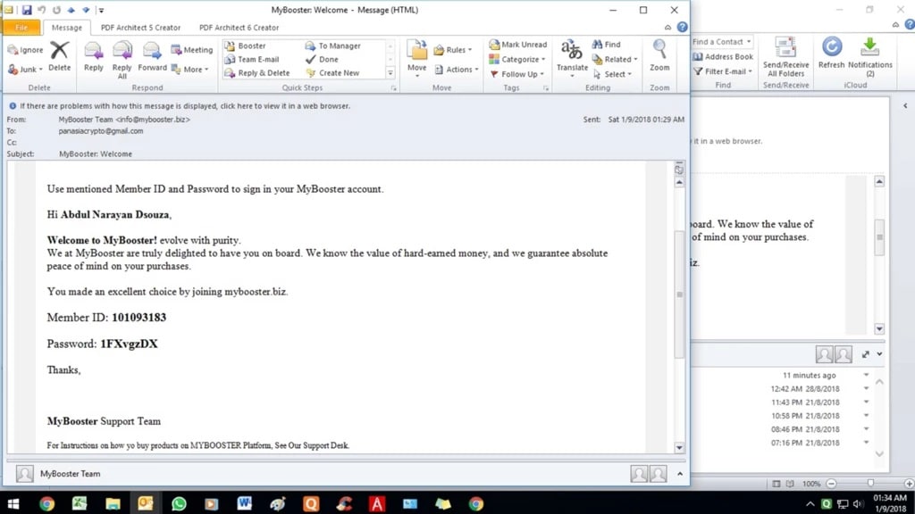Open the Translate tool
Image resolution: width=915 pixels, height=514 pixels.
click(x=572, y=55)
